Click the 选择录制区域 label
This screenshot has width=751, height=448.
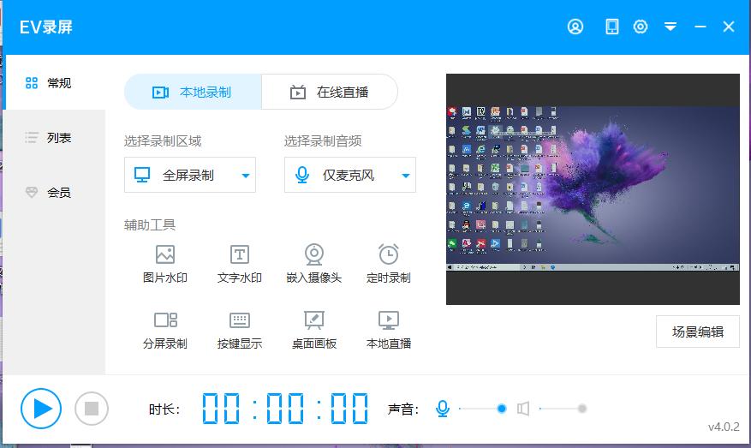point(163,140)
